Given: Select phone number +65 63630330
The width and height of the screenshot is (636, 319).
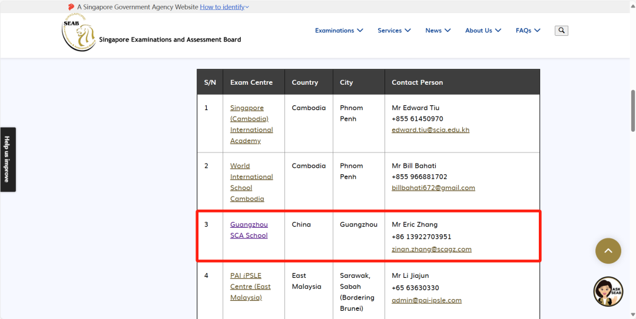Looking at the screenshot, I should click(x=415, y=288).
